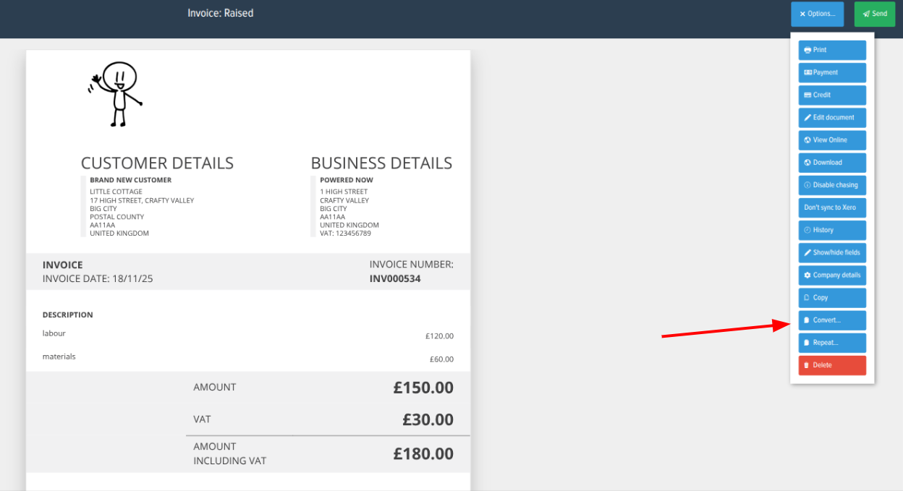Click the clock icon on History

point(807,230)
